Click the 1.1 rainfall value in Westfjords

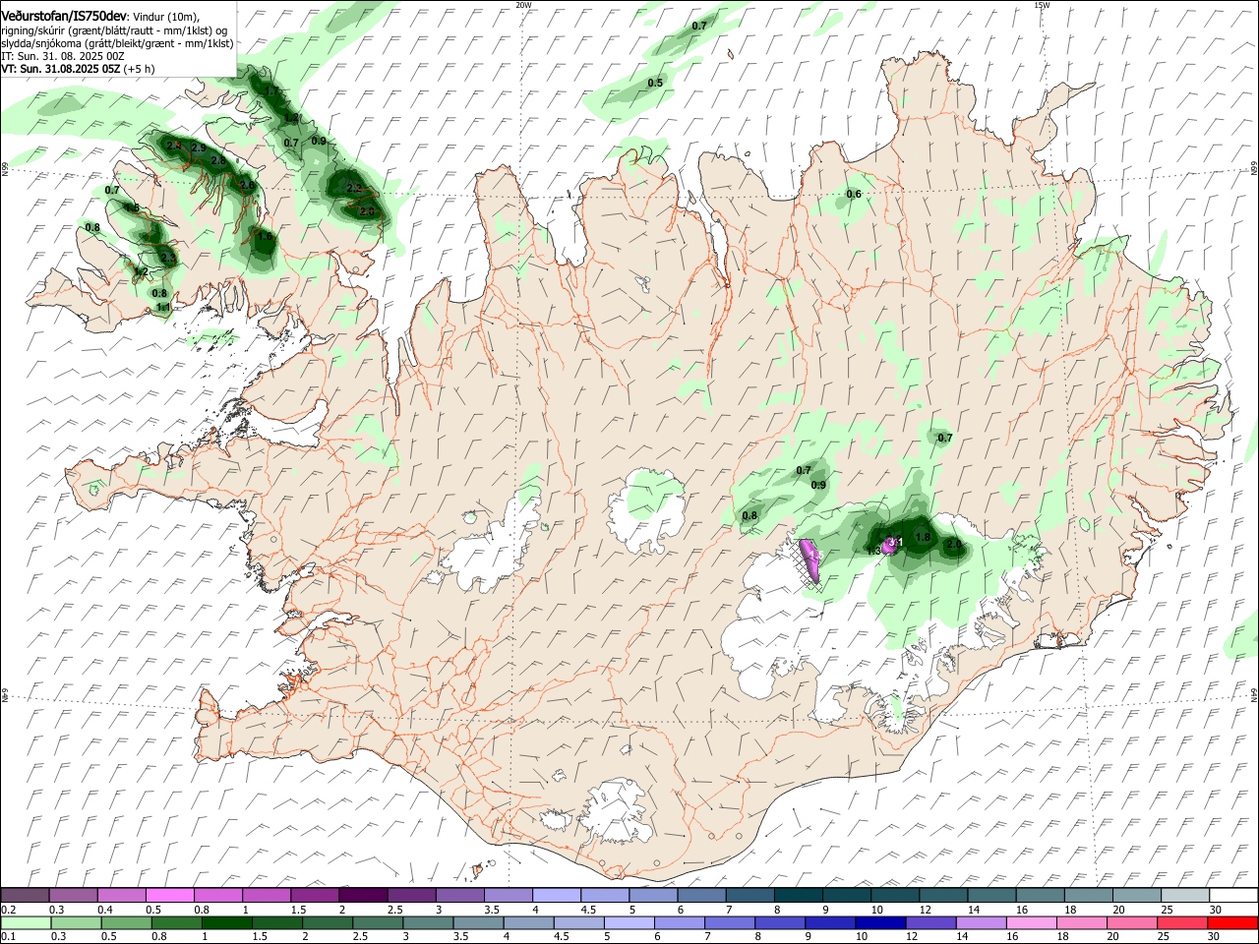(x=164, y=308)
